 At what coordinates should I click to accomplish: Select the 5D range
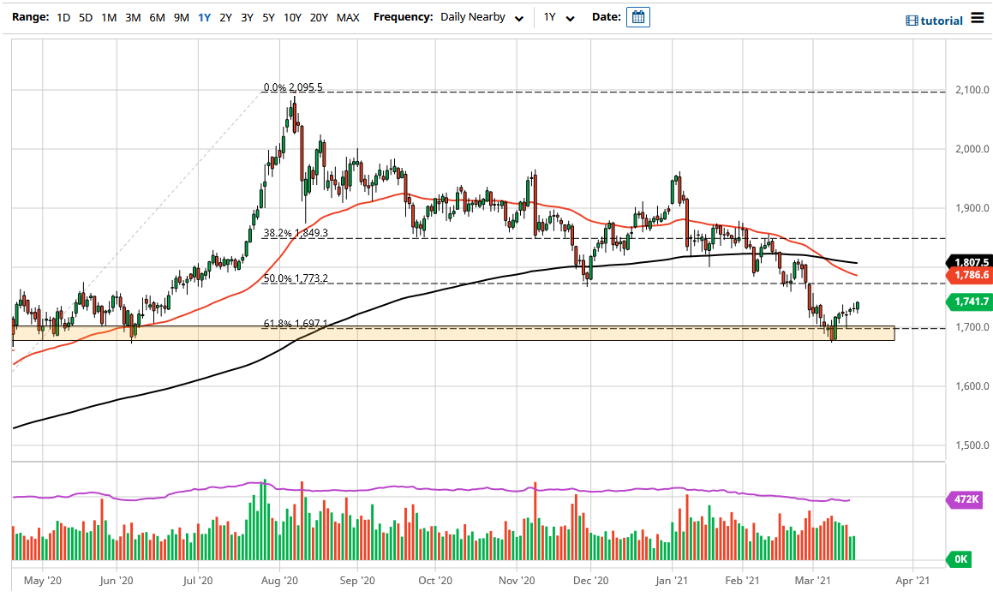click(86, 18)
